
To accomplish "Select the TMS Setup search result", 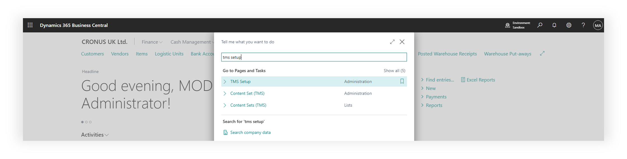I will click(x=240, y=82).
